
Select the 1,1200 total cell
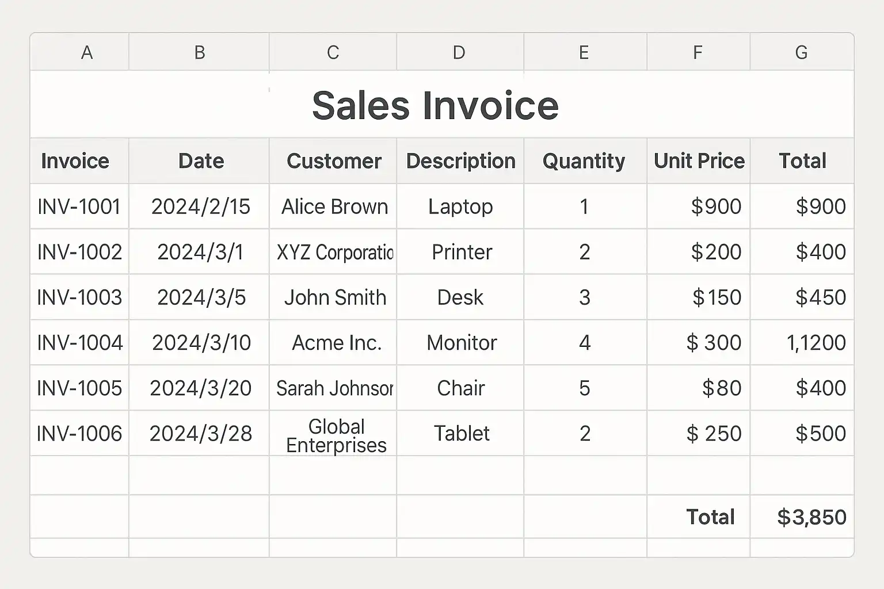(x=816, y=343)
